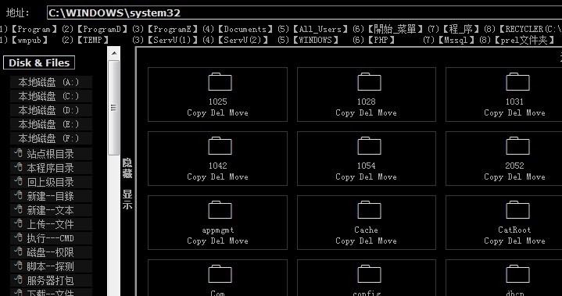The height and width of the screenshot is (296, 562).
Task: Select local disk (A:)
Action: click(52, 82)
